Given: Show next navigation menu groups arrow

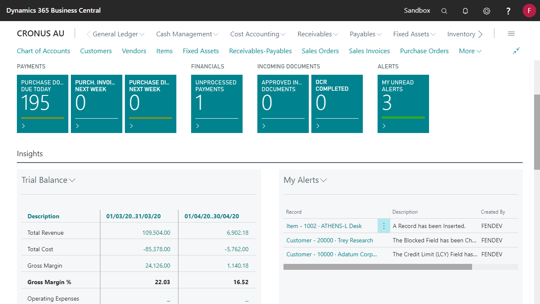Looking at the screenshot, I should tap(480, 34).
